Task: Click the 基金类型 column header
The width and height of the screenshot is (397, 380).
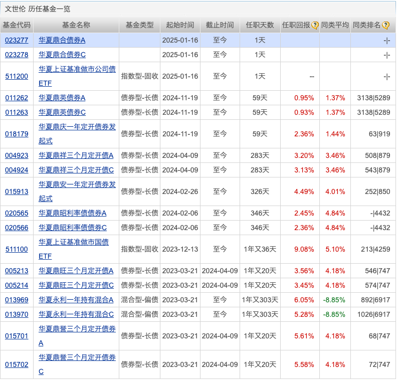Action: pos(140,25)
